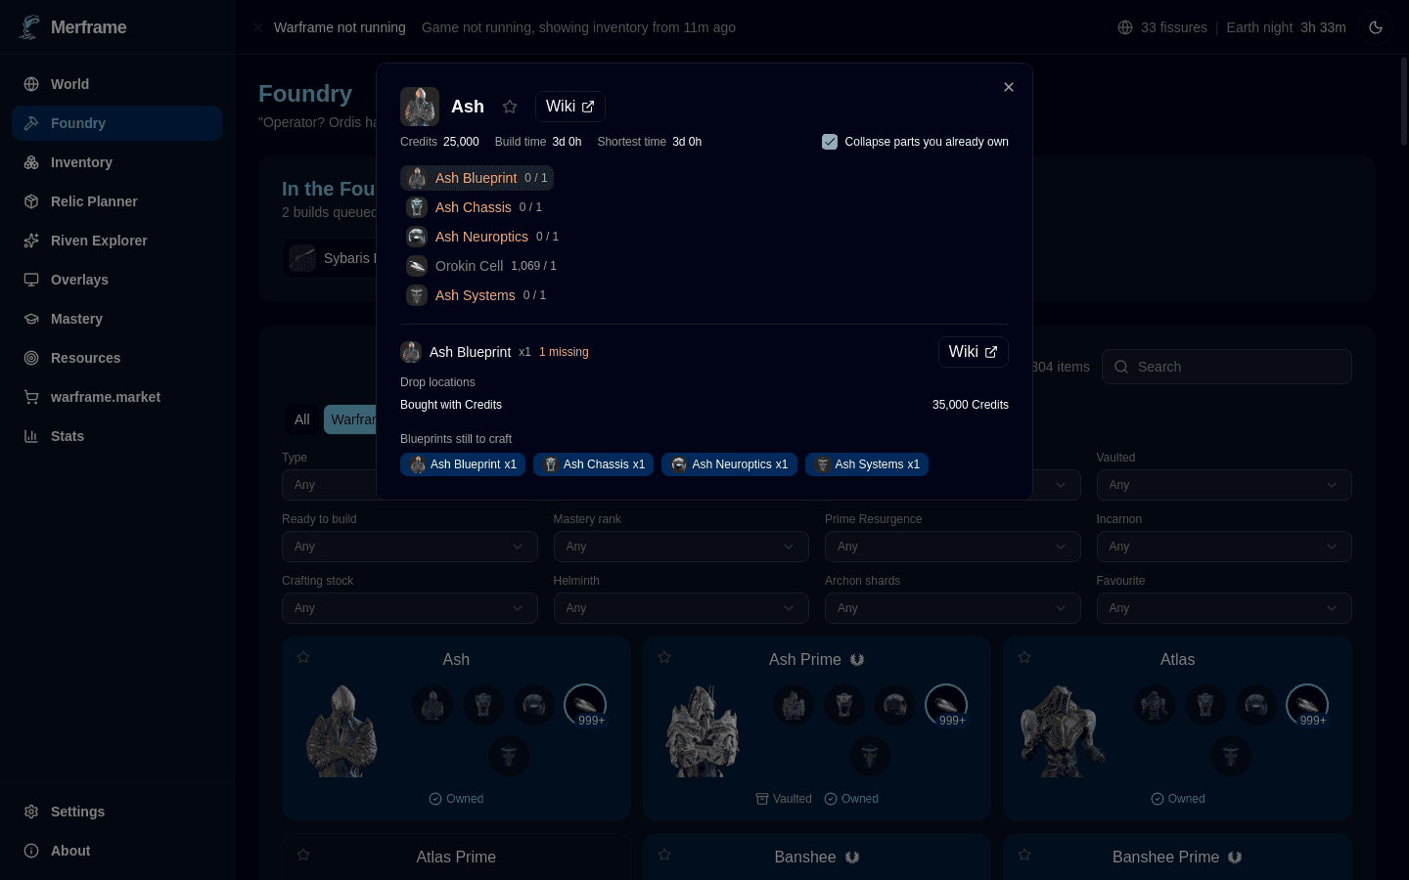
Task: Click Ash card chassis part icon
Action: click(483, 705)
